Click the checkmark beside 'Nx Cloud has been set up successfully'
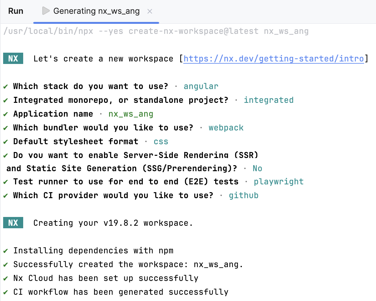The image size is (376, 301). point(5,278)
